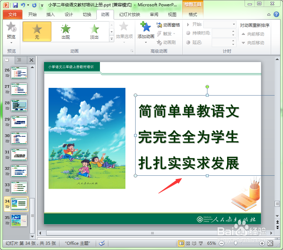Select the 淡出 animation effect
This screenshot has width=283, height=250.
click(x=94, y=31)
